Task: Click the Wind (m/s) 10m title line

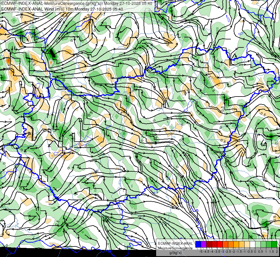Action: (62, 9)
